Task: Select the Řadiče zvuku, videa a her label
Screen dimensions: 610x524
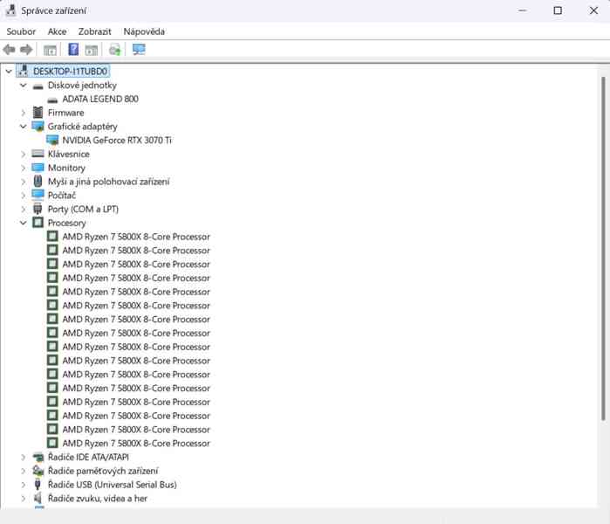Action: (97, 499)
